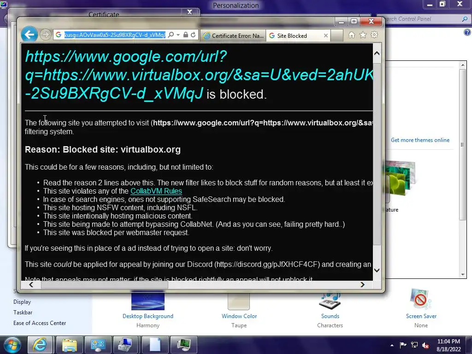Click the page's vertical scroll down arrow
Viewport: 472px width, 354px height.
tap(377, 270)
